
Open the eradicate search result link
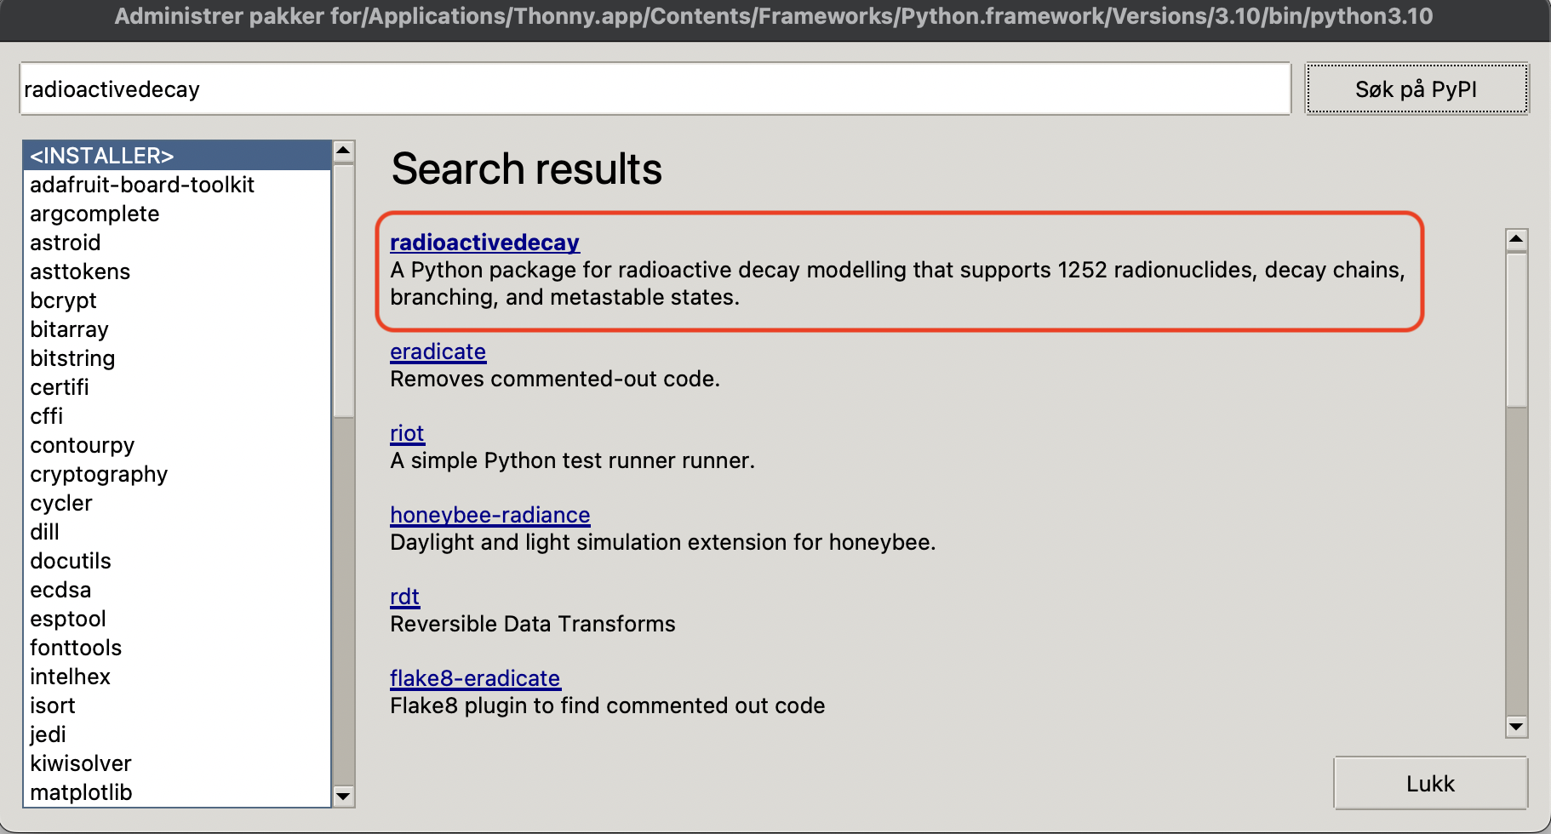[x=438, y=351]
